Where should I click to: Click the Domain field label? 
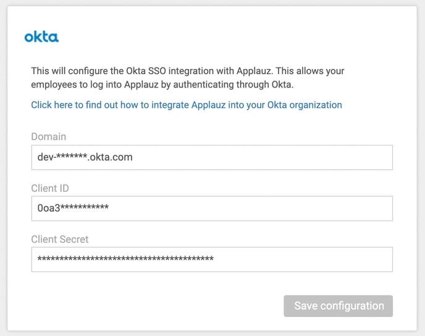click(48, 136)
